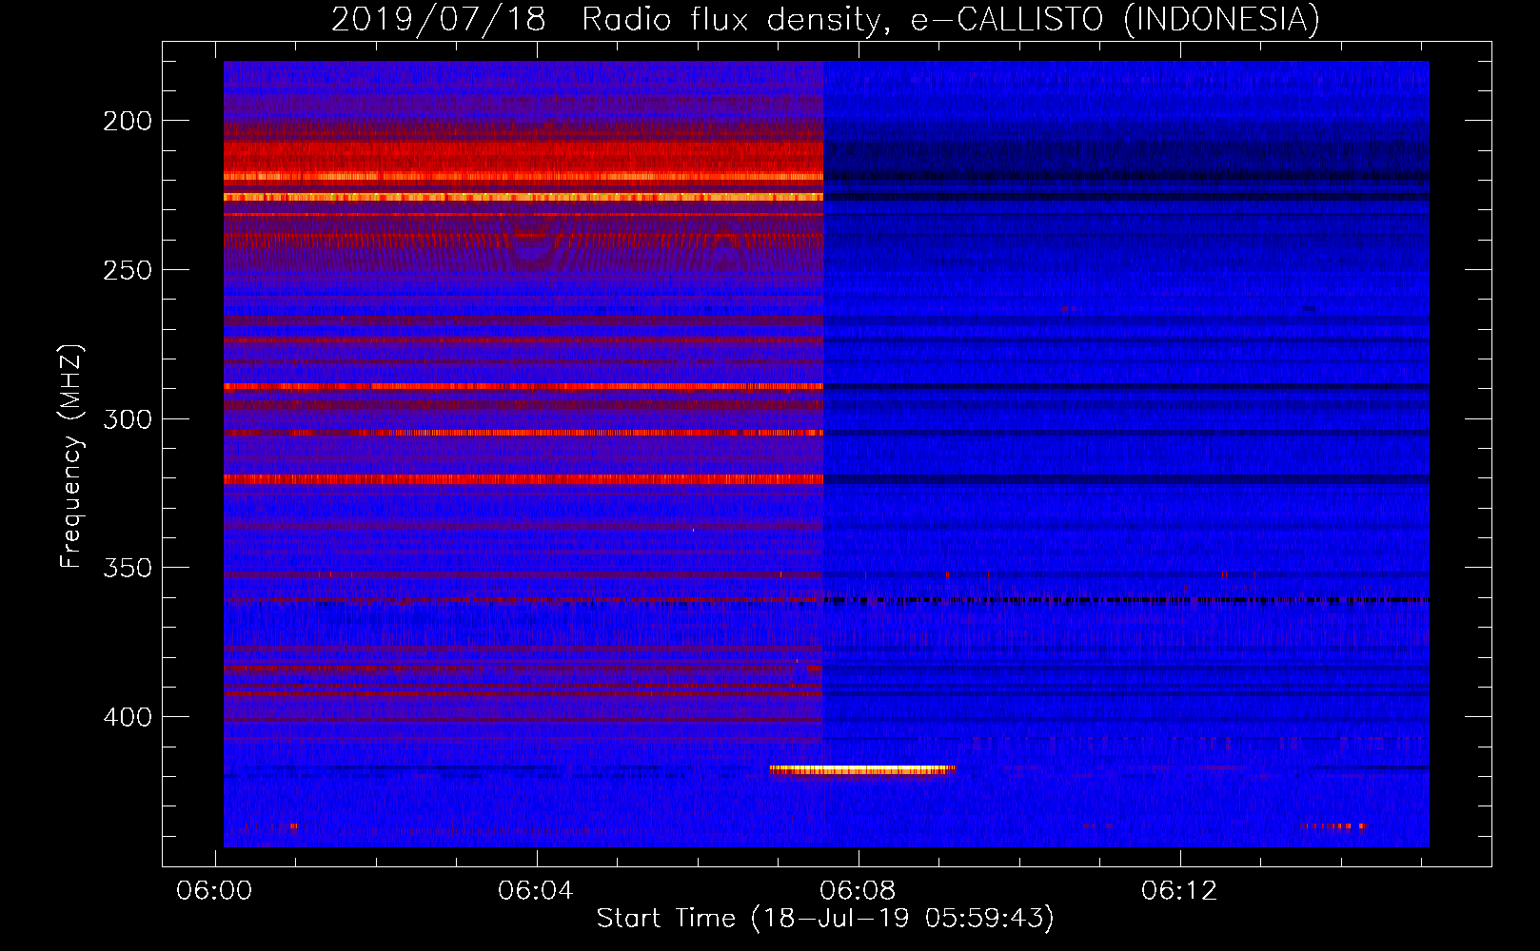This screenshot has height=951, width=1540.
Task: Select the 250 frequency tick label
Action: (128, 270)
